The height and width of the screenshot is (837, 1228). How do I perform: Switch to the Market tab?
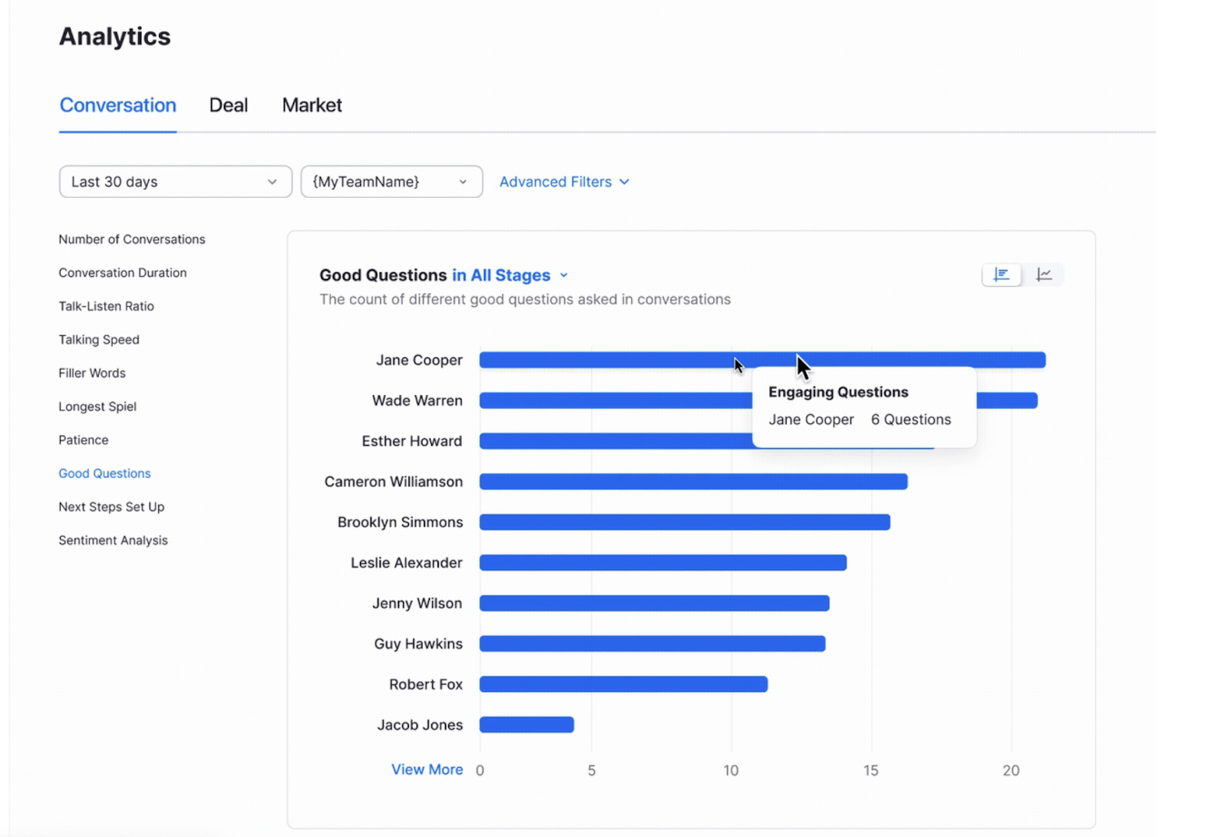[312, 105]
